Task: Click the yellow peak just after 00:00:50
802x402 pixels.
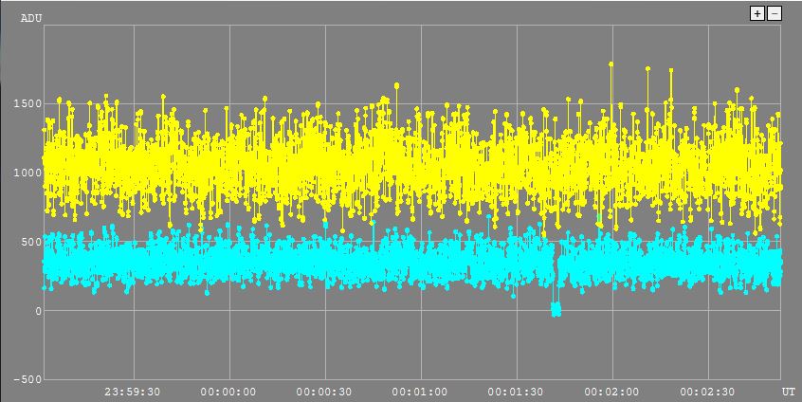Action: (396, 85)
